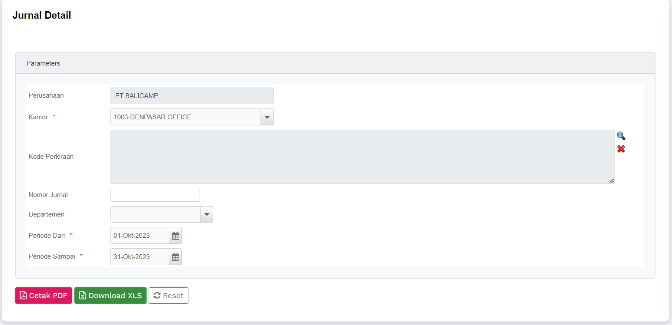
Task: Open the Periode Dari calendar picker
Action: point(175,236)
